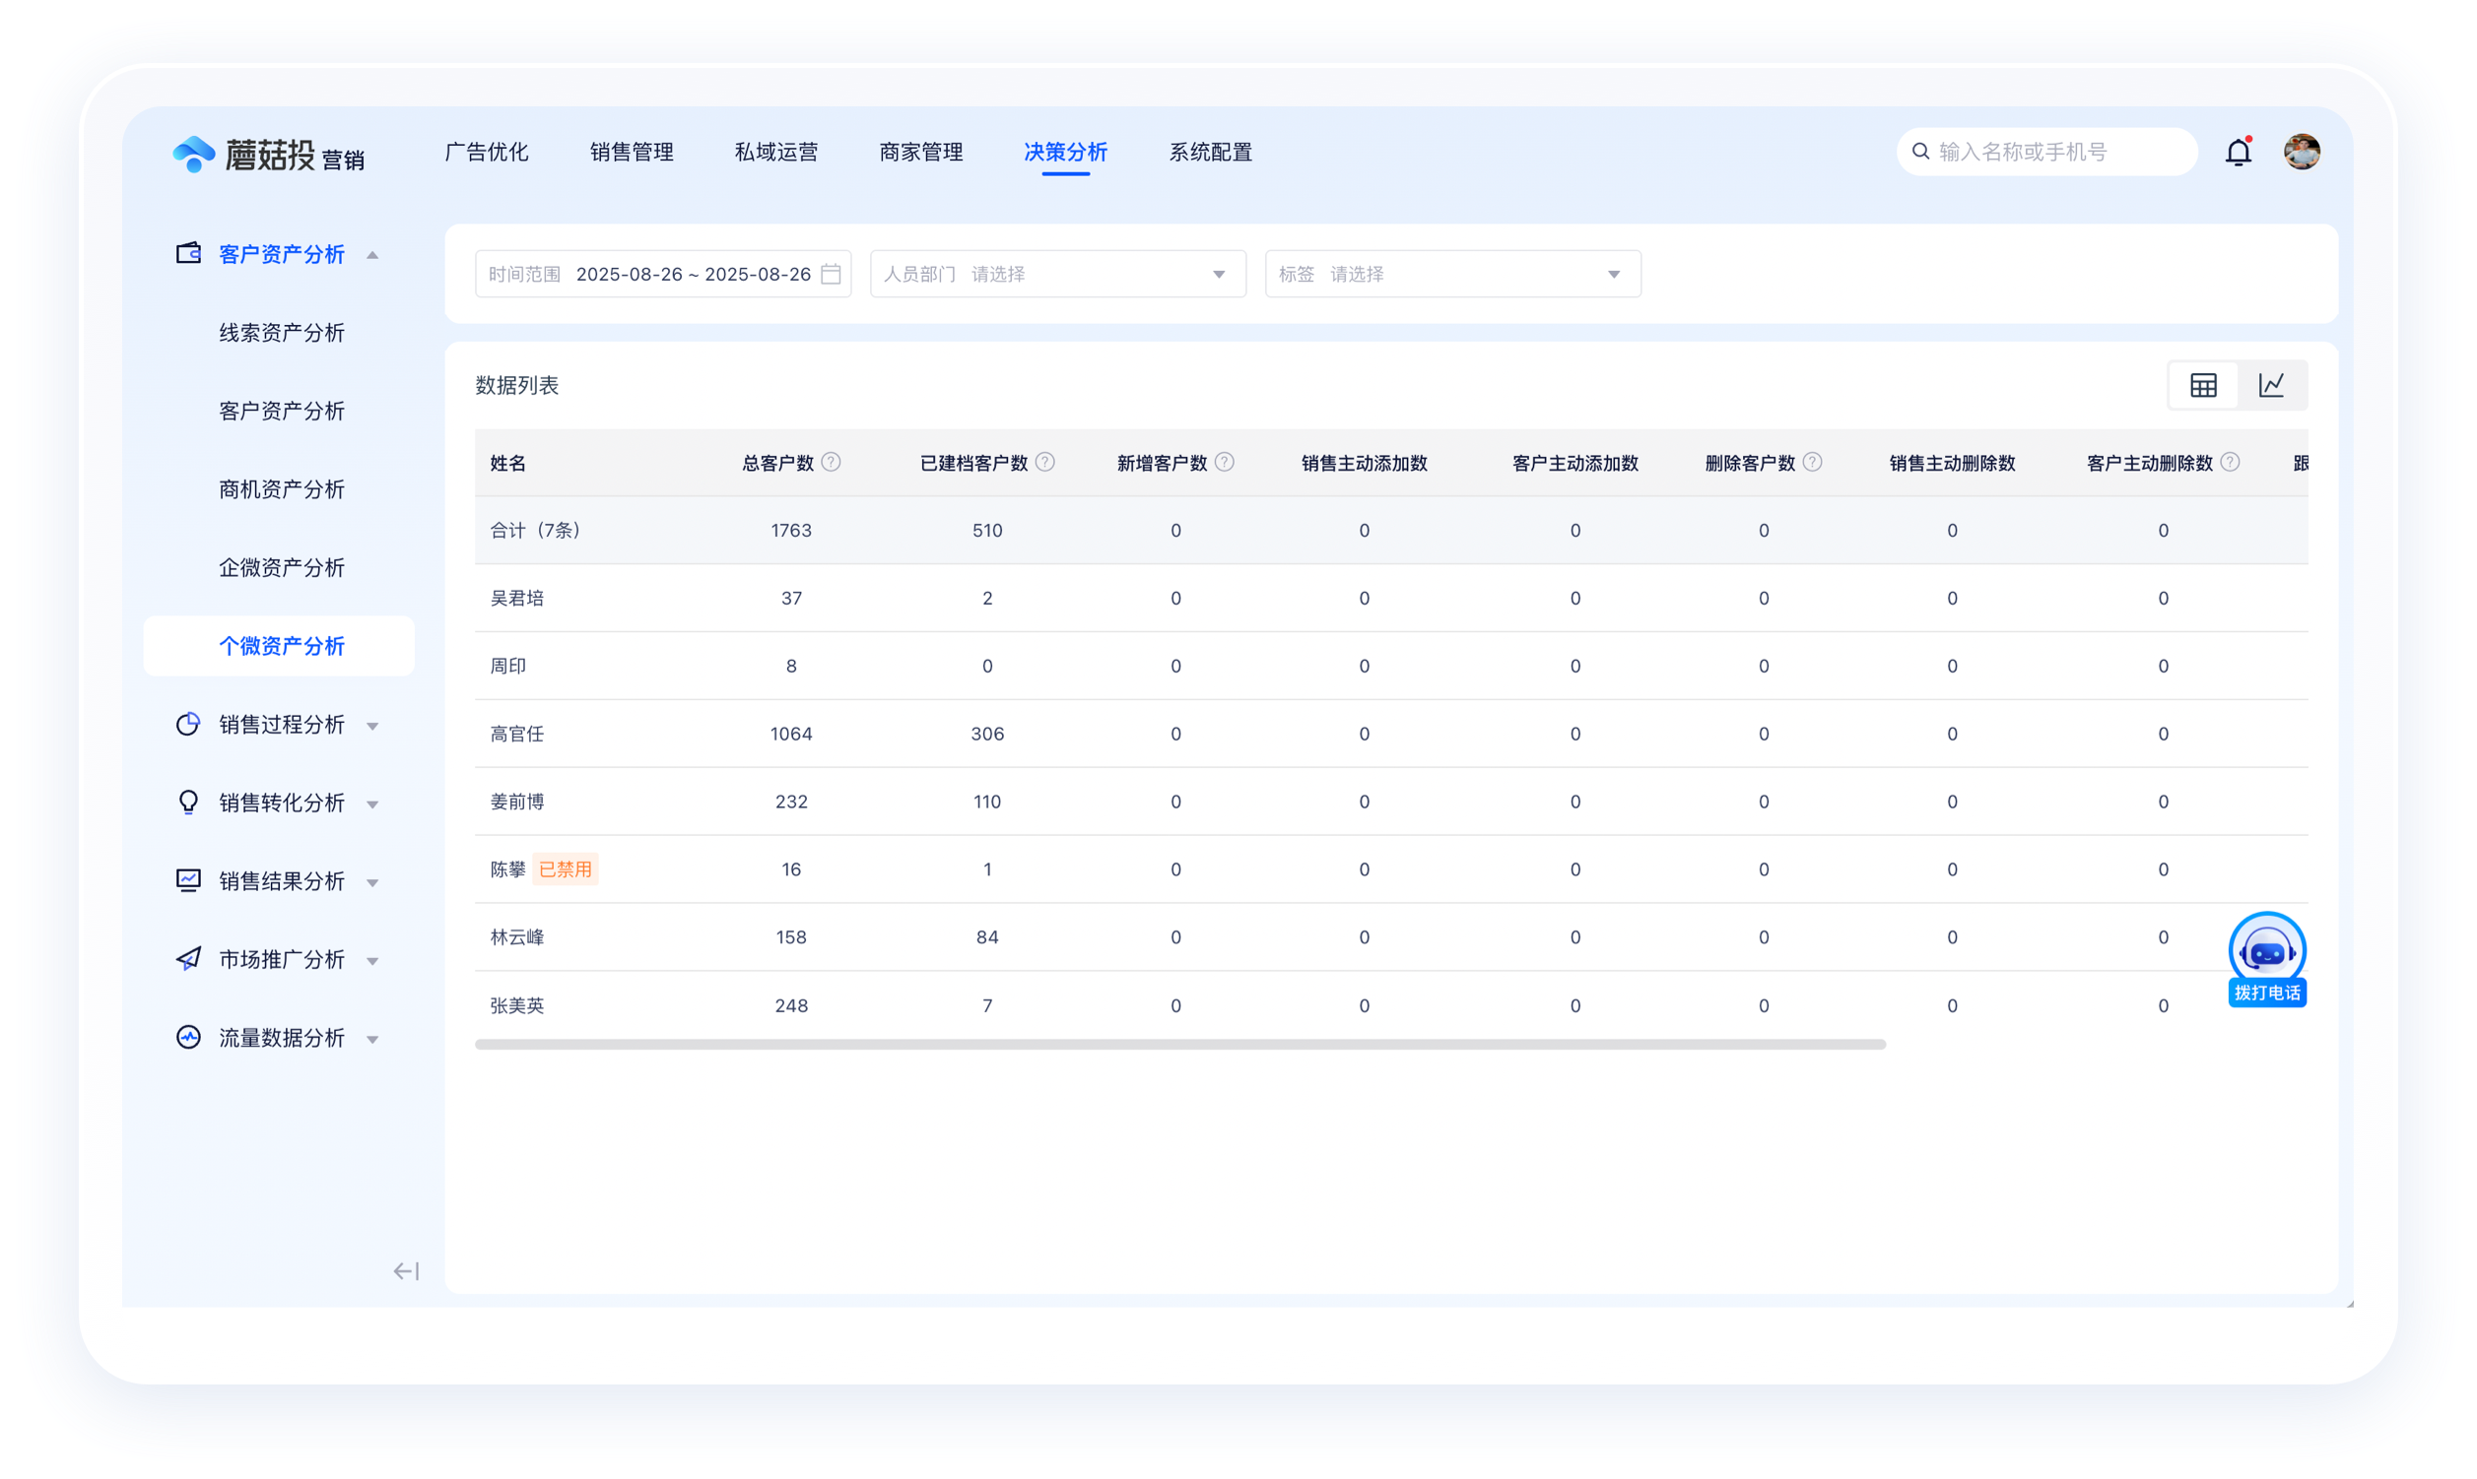Viewport: 2477px width, 1479px height.
Task: Open calendar icon in 时间范围 field
Action: (831, 274)
